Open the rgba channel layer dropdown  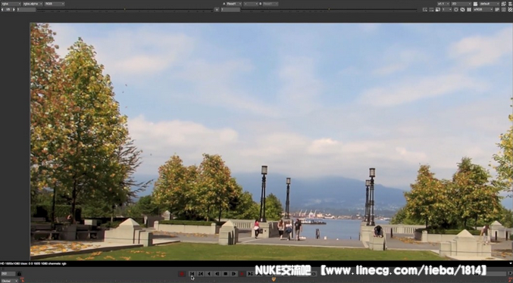[x=11, y=4]
